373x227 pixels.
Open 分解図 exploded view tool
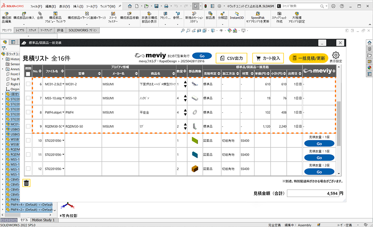point(223,15)
